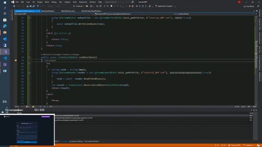
Task: Open the Solution Explorer side tab
Action: 260,38
